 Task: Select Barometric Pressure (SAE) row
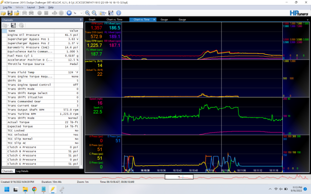click(x=40, y=48)
